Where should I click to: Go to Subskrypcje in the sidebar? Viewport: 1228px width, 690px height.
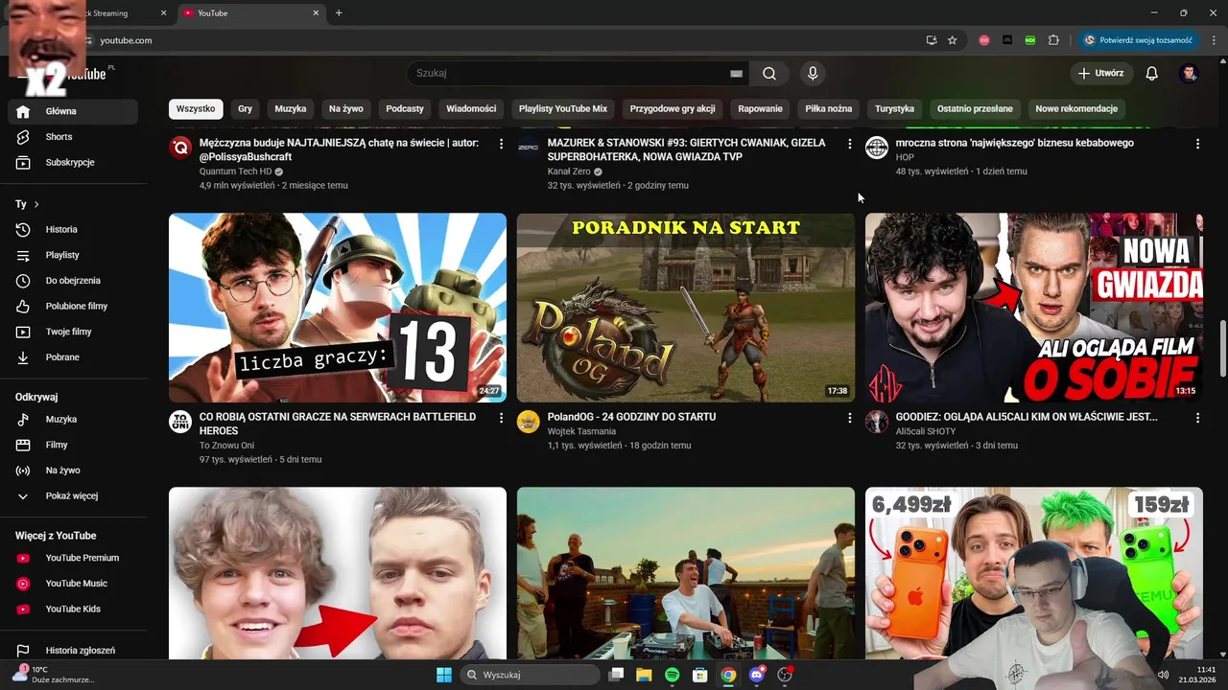(x=74, y=163)
